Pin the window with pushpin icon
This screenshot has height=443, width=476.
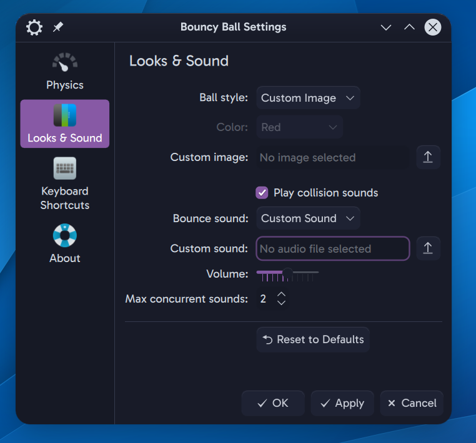(58, 27)
